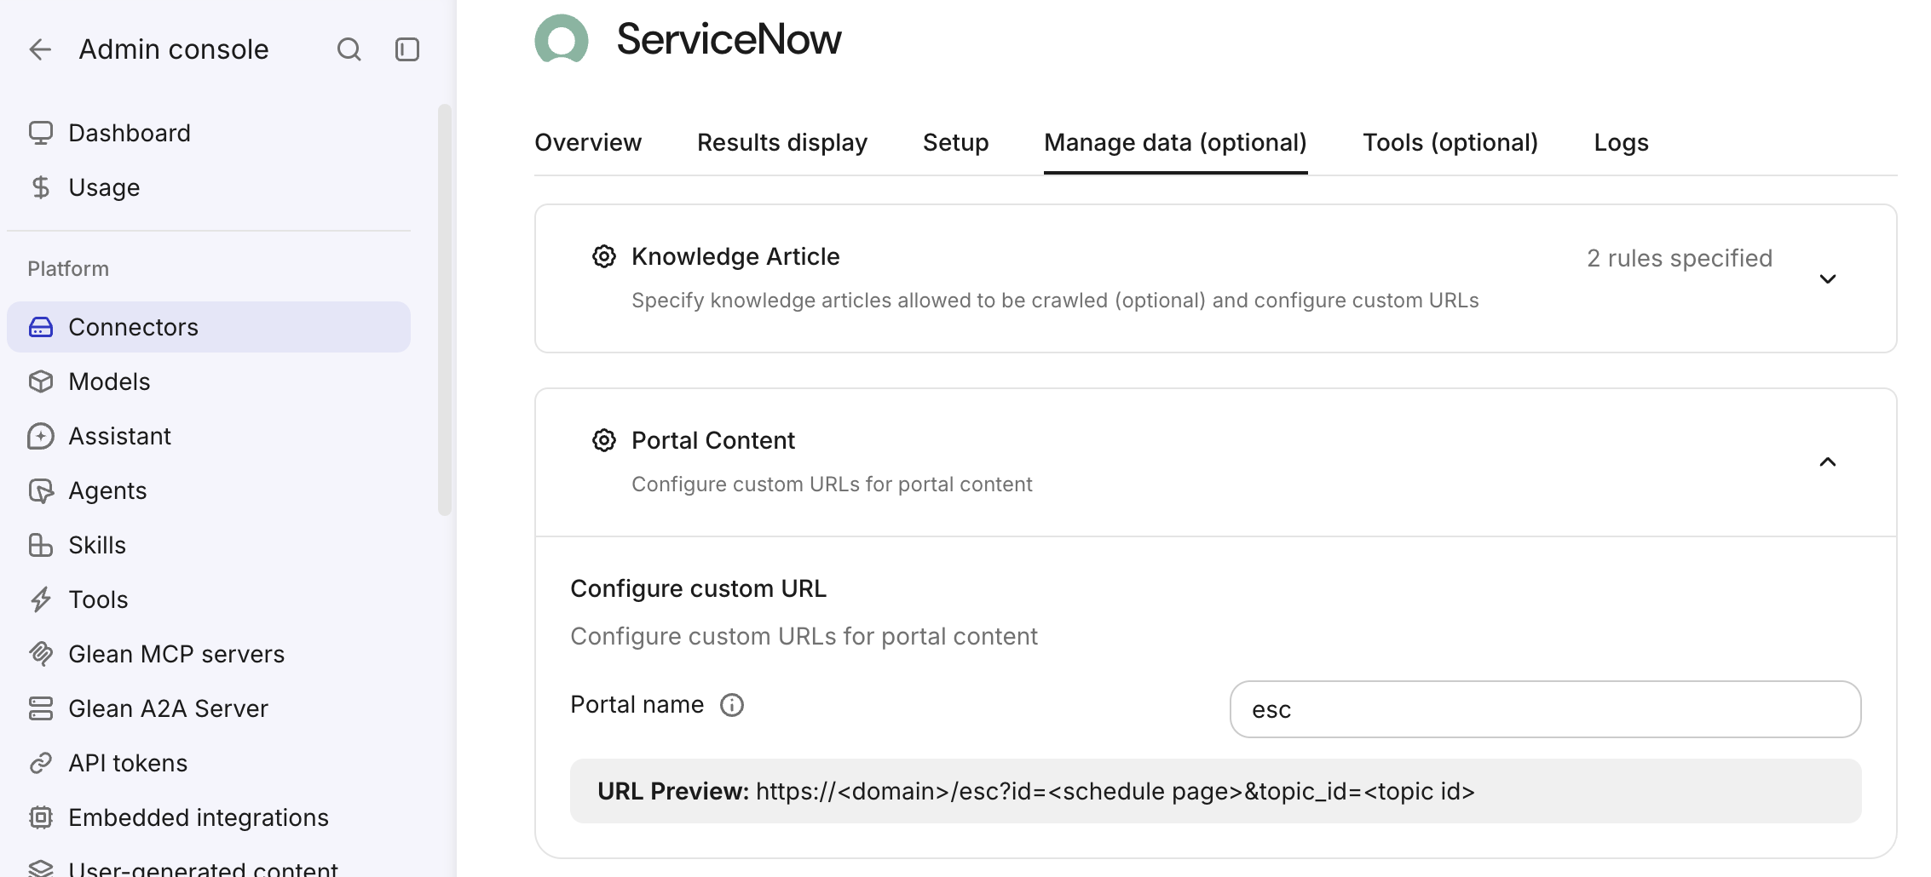Switch to the Results display tab
1931x877 pixels.
tap(782, 142)
